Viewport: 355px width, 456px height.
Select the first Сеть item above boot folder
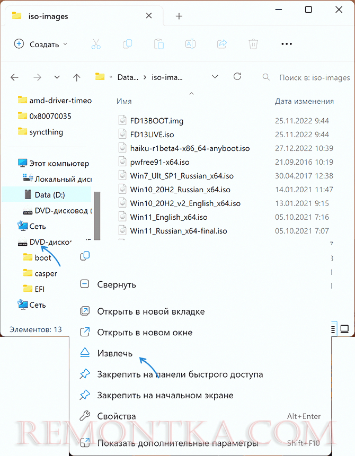click(31, 226)
